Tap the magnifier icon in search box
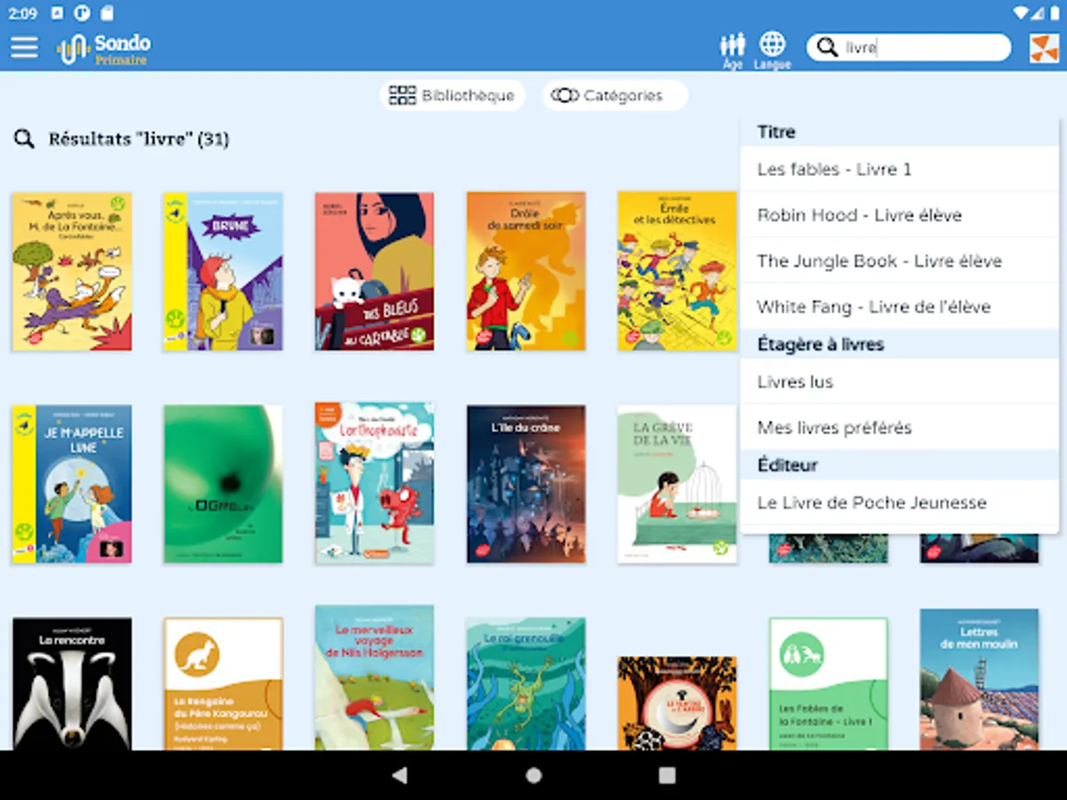 [x=827, y=47]
